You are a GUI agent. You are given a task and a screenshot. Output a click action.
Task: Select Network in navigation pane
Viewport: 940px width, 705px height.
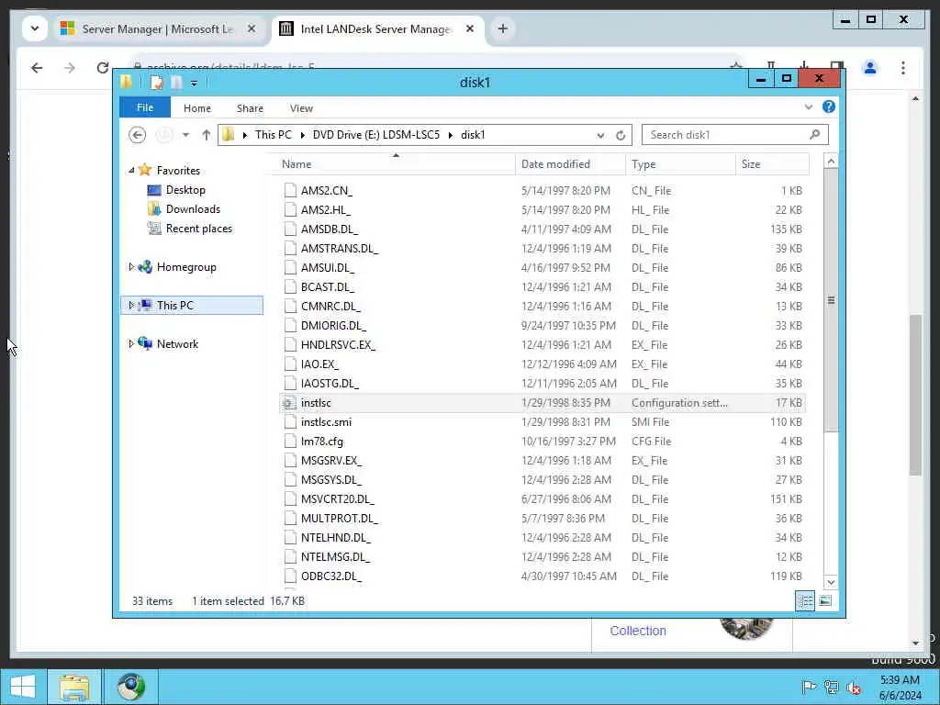[177, 343]
